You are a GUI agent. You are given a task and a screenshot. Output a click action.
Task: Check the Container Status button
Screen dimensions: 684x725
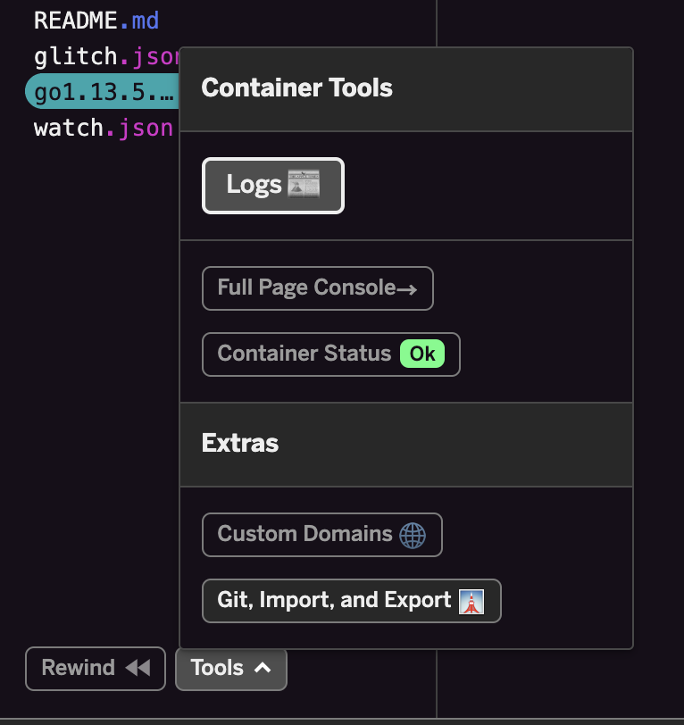pos(331,354)
